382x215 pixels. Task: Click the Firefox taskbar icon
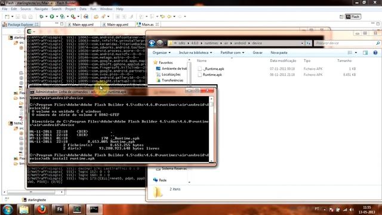pyautogui.click(x=41, y=210)
